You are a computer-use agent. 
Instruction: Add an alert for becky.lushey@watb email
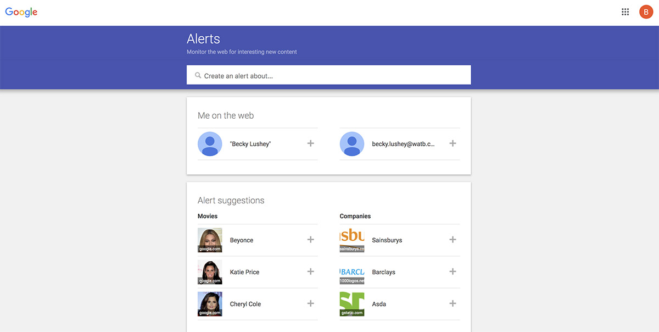tap(453, 143)
